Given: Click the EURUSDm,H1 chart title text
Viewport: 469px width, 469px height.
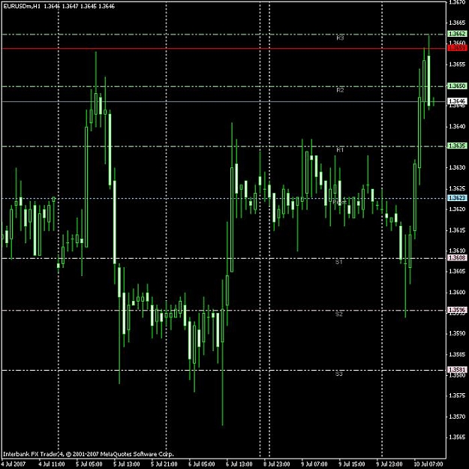Looking at the screenshot, I should (x=22, y=6).
